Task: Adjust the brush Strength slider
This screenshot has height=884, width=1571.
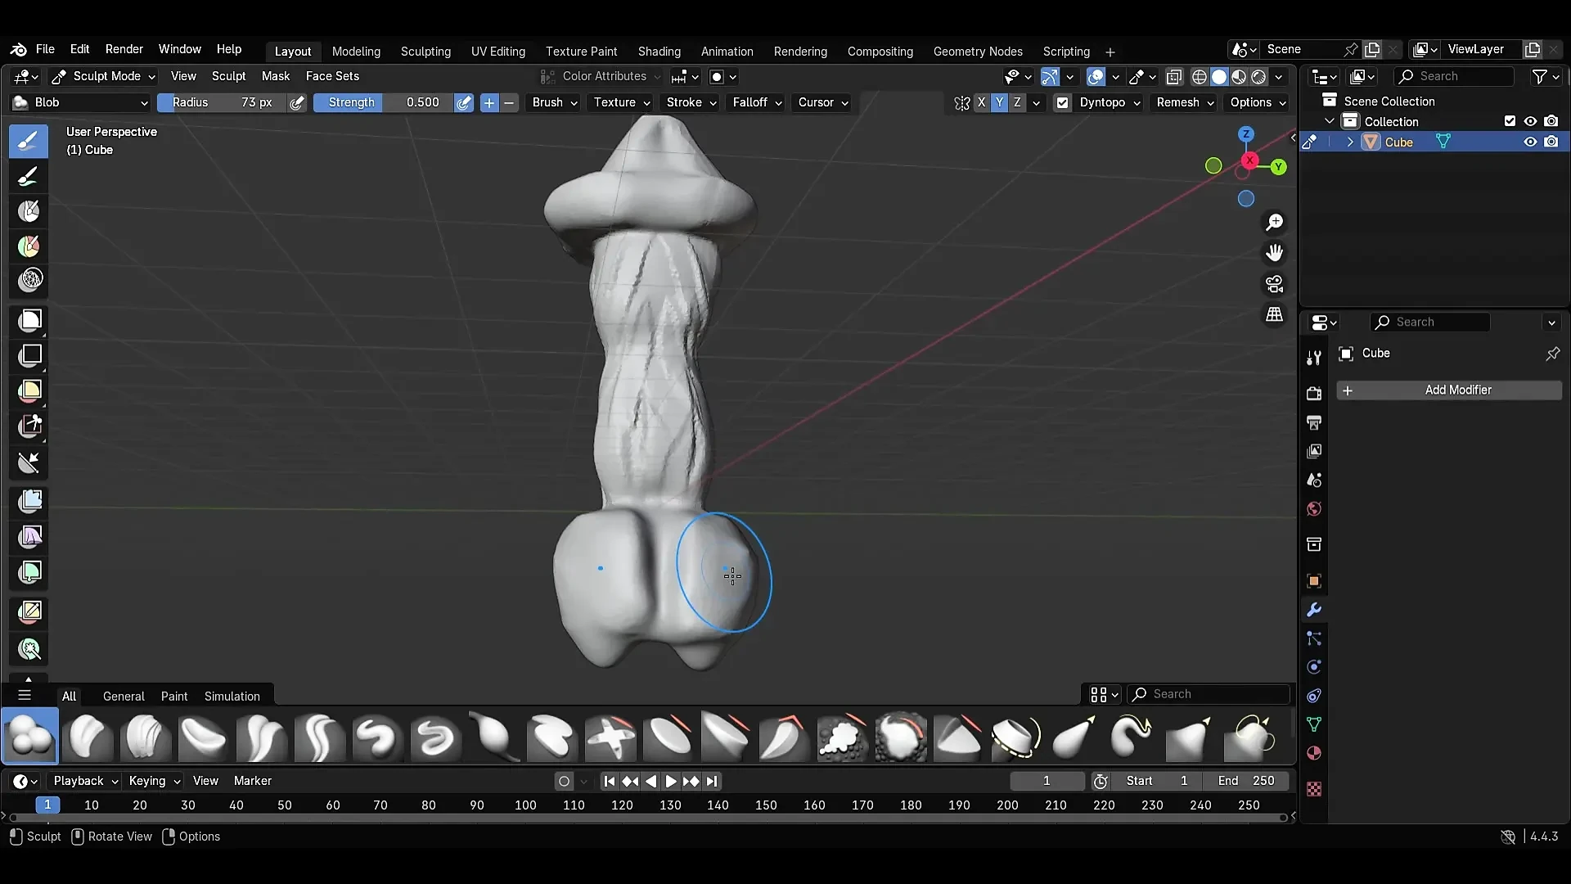Action: tap(383, 102)
